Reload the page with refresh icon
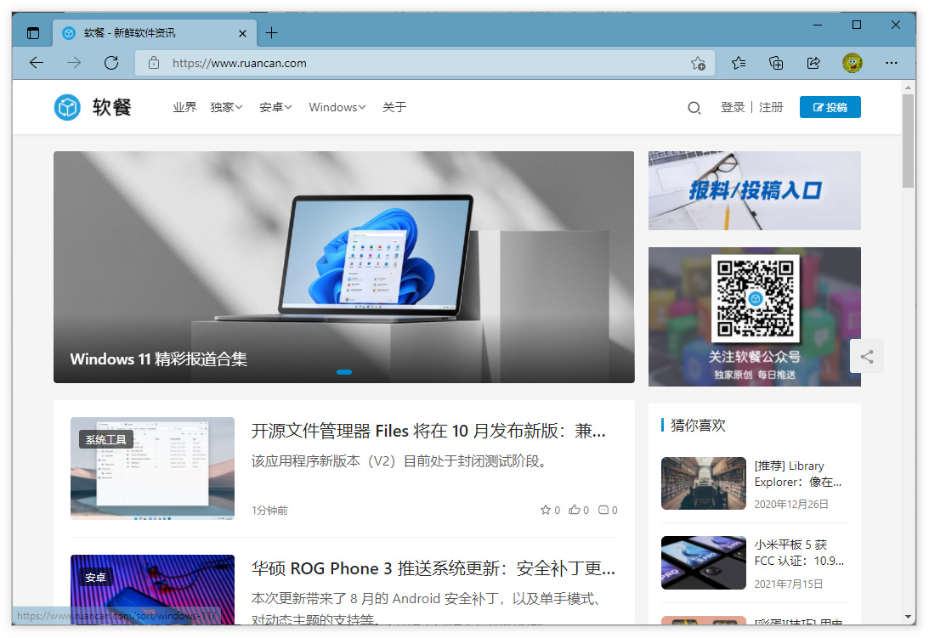 pos(110,62)
